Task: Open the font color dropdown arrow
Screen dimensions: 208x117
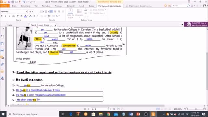Action: [28, 16]
